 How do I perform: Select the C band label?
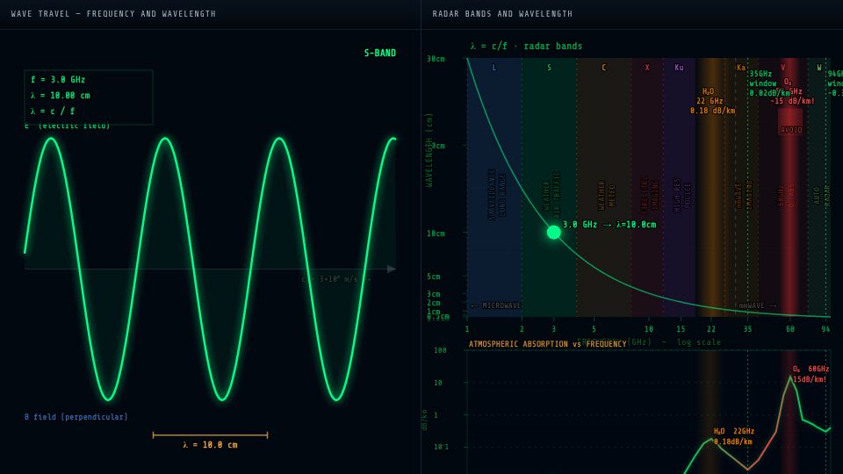point(604,68)
